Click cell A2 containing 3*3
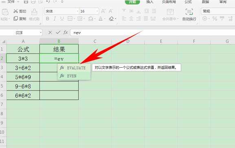Image resolution: width=235 pixels, height=148 pixels. (23, 58)
